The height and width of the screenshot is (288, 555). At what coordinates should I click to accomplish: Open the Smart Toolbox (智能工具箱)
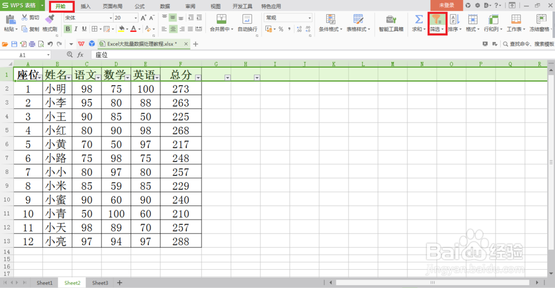391,23
